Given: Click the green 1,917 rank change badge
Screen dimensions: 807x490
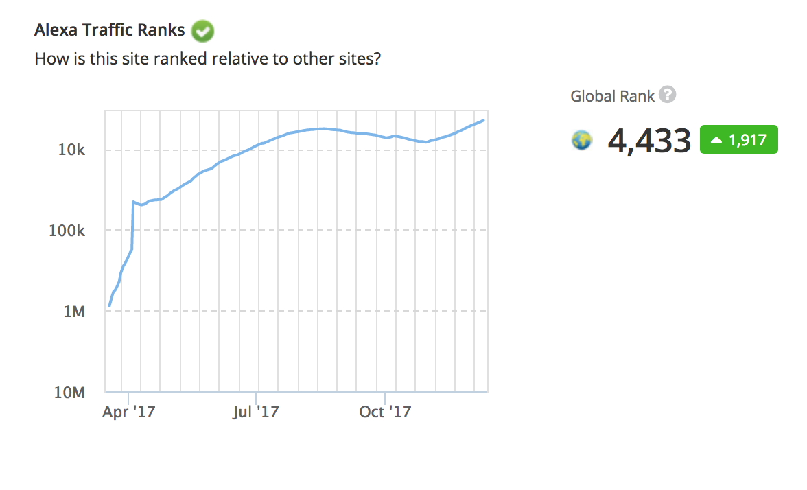Looking at the screenshot, I should (738, 139).
